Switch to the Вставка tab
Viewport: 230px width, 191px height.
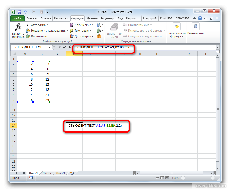click(x=46, y=18)
